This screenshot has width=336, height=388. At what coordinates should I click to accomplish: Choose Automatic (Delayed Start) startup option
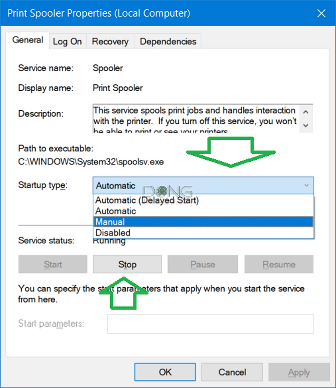coord(147,200)
